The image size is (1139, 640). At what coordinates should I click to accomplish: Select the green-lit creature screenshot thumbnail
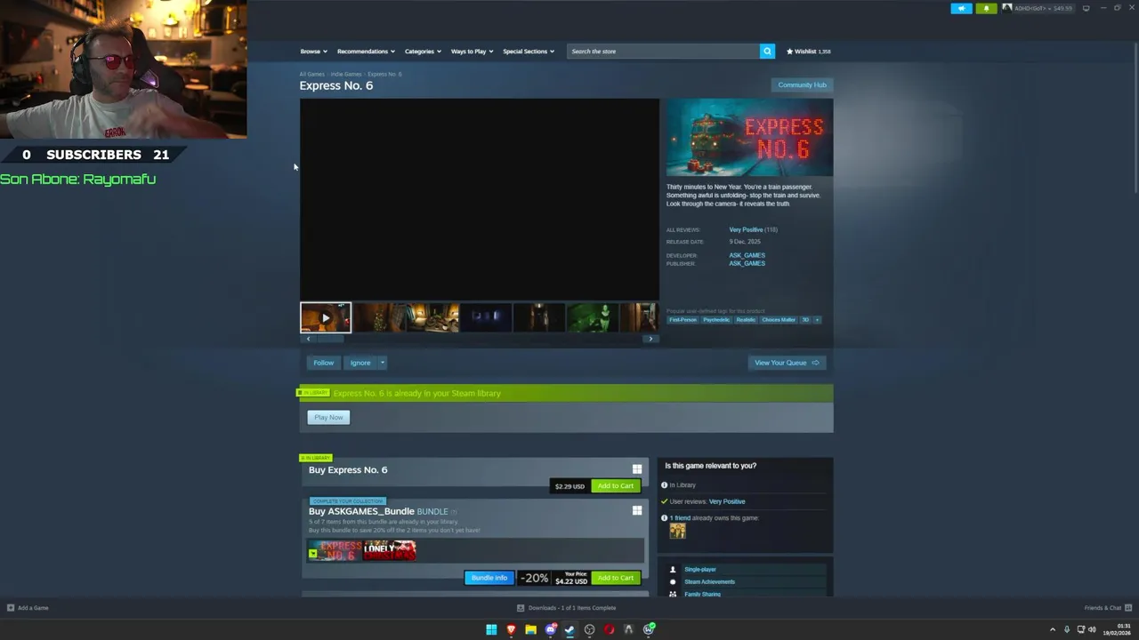[593, 317]
